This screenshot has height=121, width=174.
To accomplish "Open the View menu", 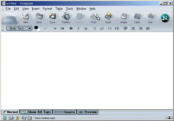I will [x=25, y=9].
